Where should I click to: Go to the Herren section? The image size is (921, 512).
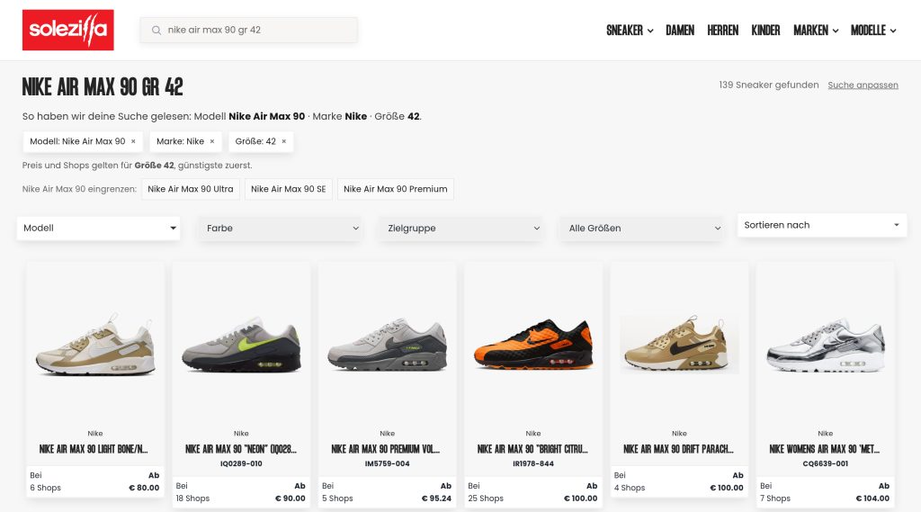pyautogui.click(x=722, y=30)
